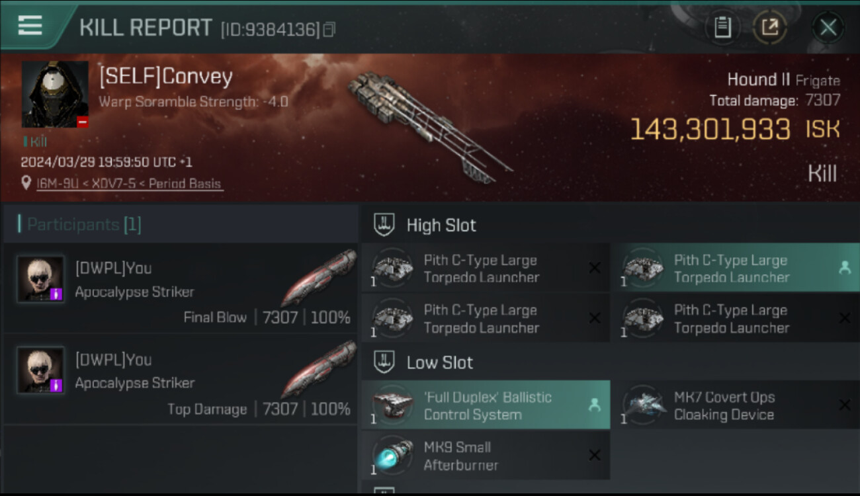Click the MK9 Small Afterburner icon

[393, 454]
